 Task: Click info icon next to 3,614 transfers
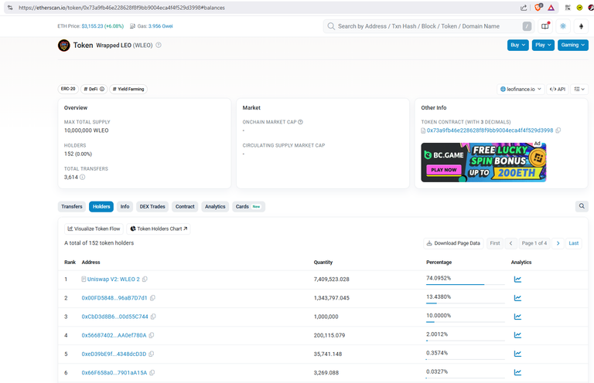[x=83, y=177]
